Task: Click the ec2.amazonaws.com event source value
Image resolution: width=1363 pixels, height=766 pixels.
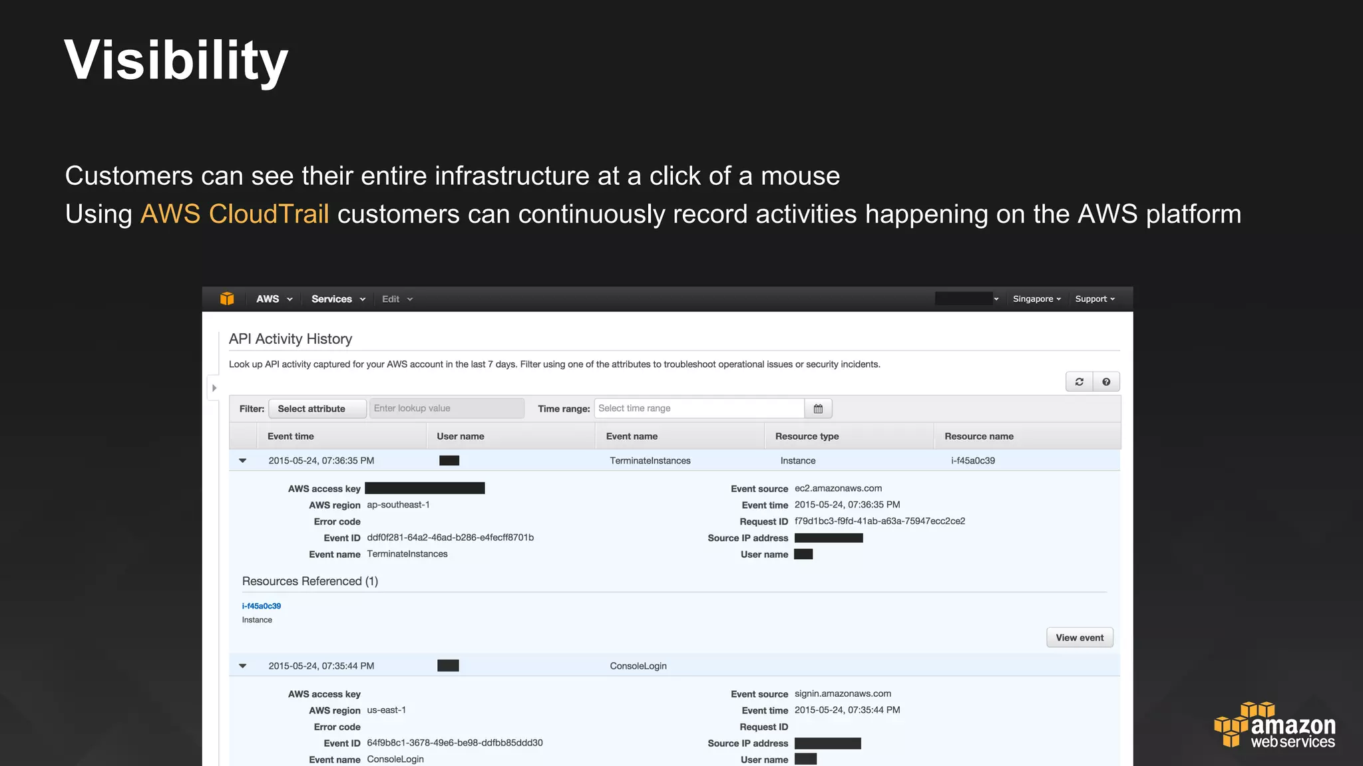Action: coord(838,488)
